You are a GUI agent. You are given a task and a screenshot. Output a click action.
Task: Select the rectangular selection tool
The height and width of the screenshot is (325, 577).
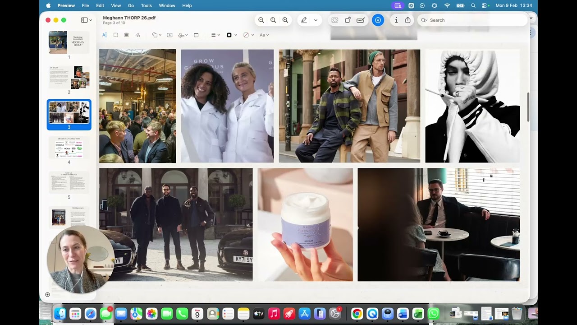[115, 35]
